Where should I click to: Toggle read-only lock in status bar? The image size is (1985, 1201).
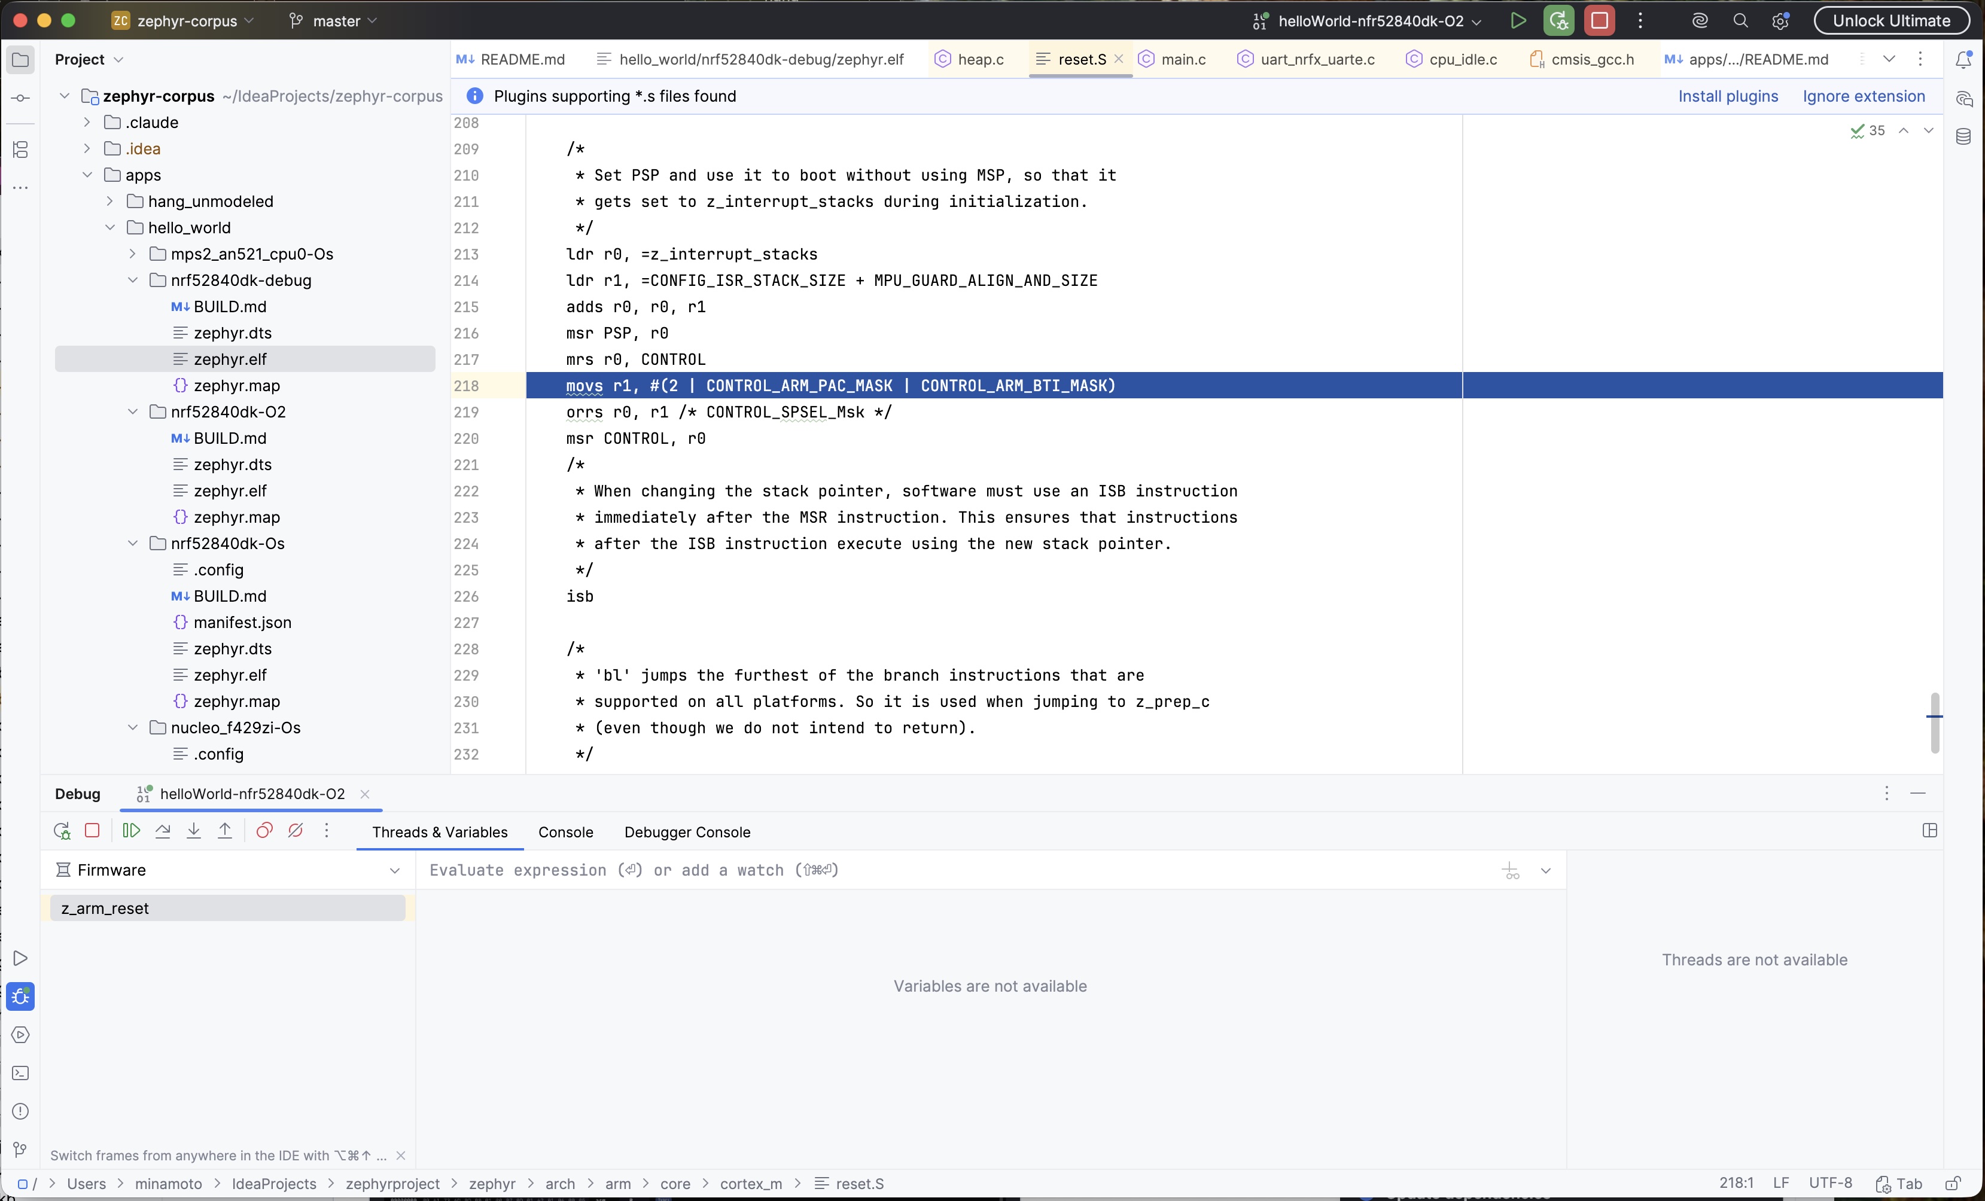[x=1953, y=1183]
